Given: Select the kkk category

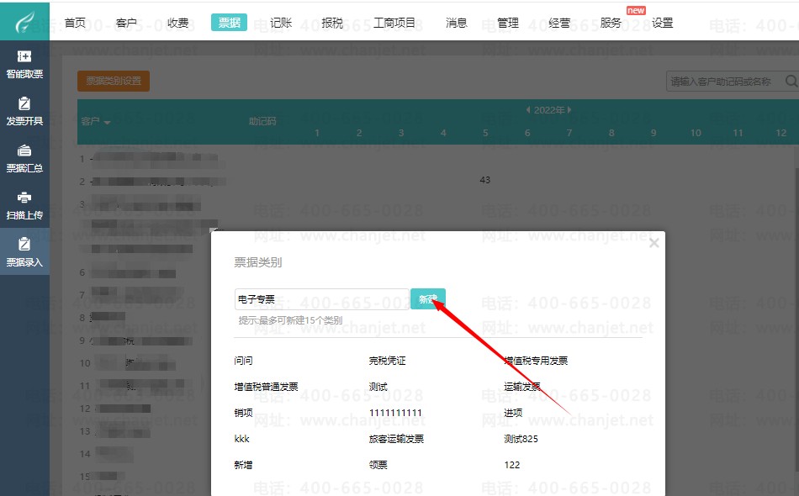Looking at the screenshot, I should pyautogui.click(x=241, y=439).
